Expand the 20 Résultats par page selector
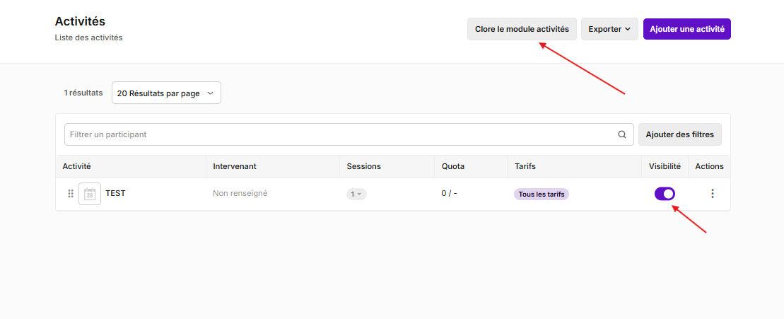784x319 pixels. pos(167,93)
